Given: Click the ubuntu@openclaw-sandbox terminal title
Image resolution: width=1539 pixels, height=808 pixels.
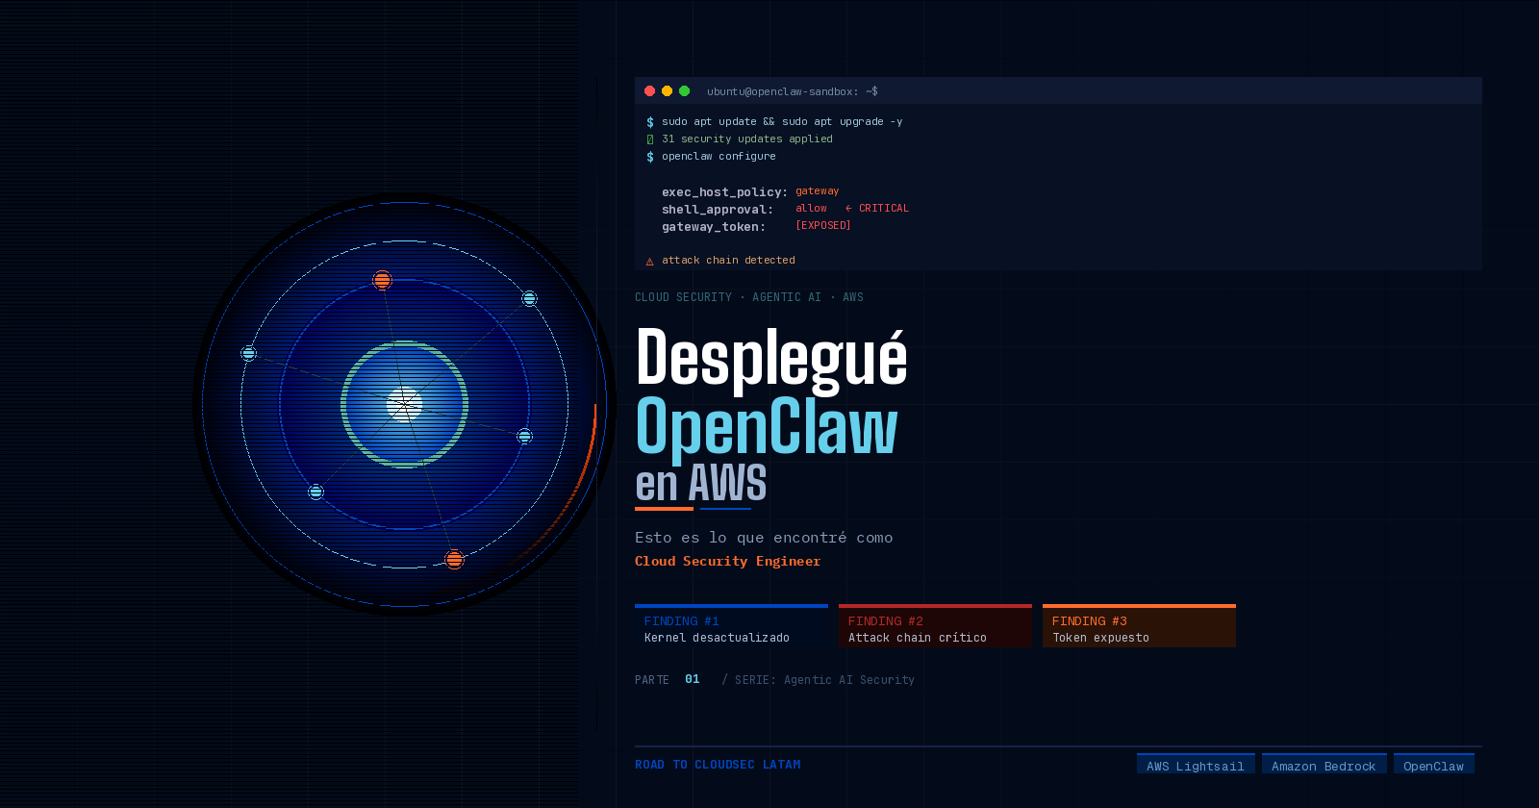Looking at the screenshot, I should pyautogui.click(x=792, y=91).
